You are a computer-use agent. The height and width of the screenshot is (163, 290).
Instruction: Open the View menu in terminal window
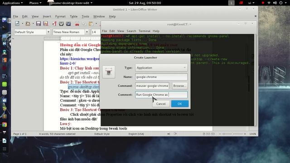121,31
